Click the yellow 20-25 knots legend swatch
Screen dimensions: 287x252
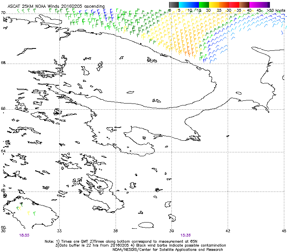pyautogui.click(x=214, y=5)
